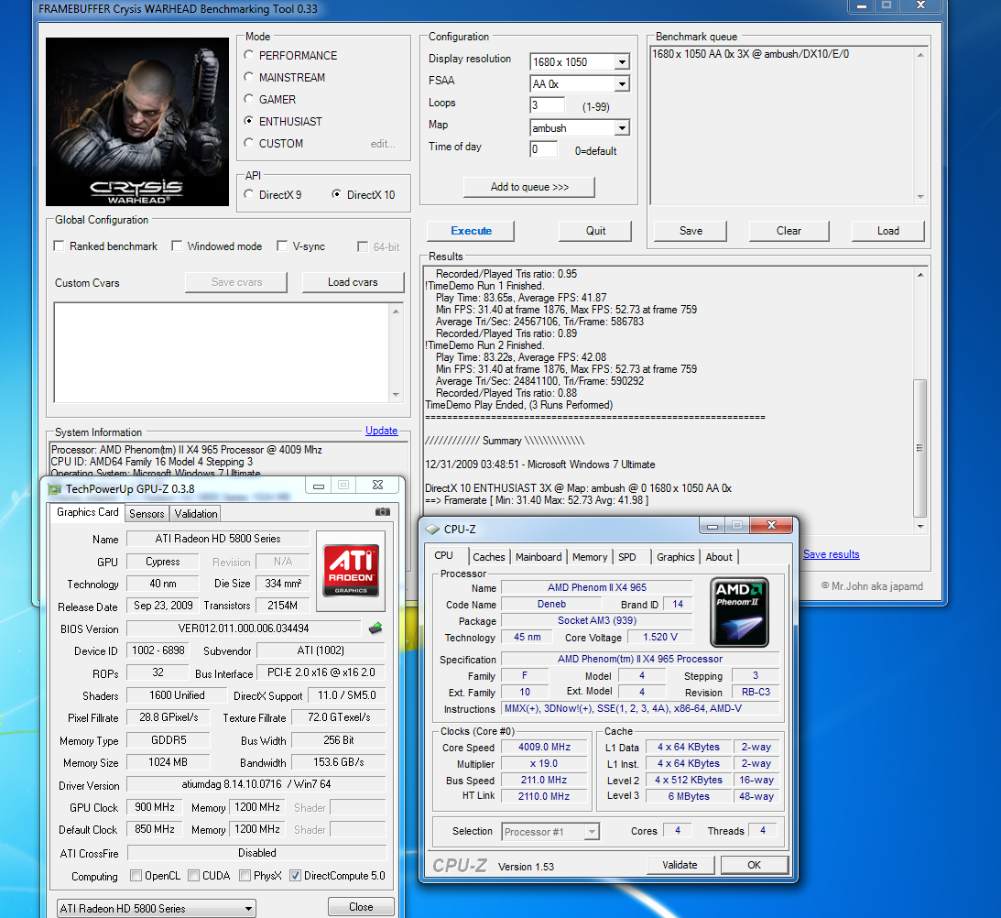
Task: Load a benchmark queue
Action: [x=888, y=231]
